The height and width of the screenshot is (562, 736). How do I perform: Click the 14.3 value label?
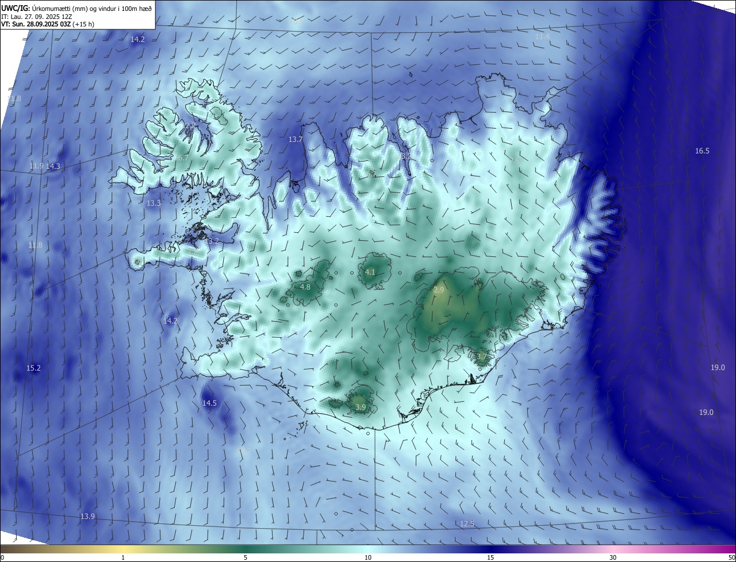coord(53,166)
